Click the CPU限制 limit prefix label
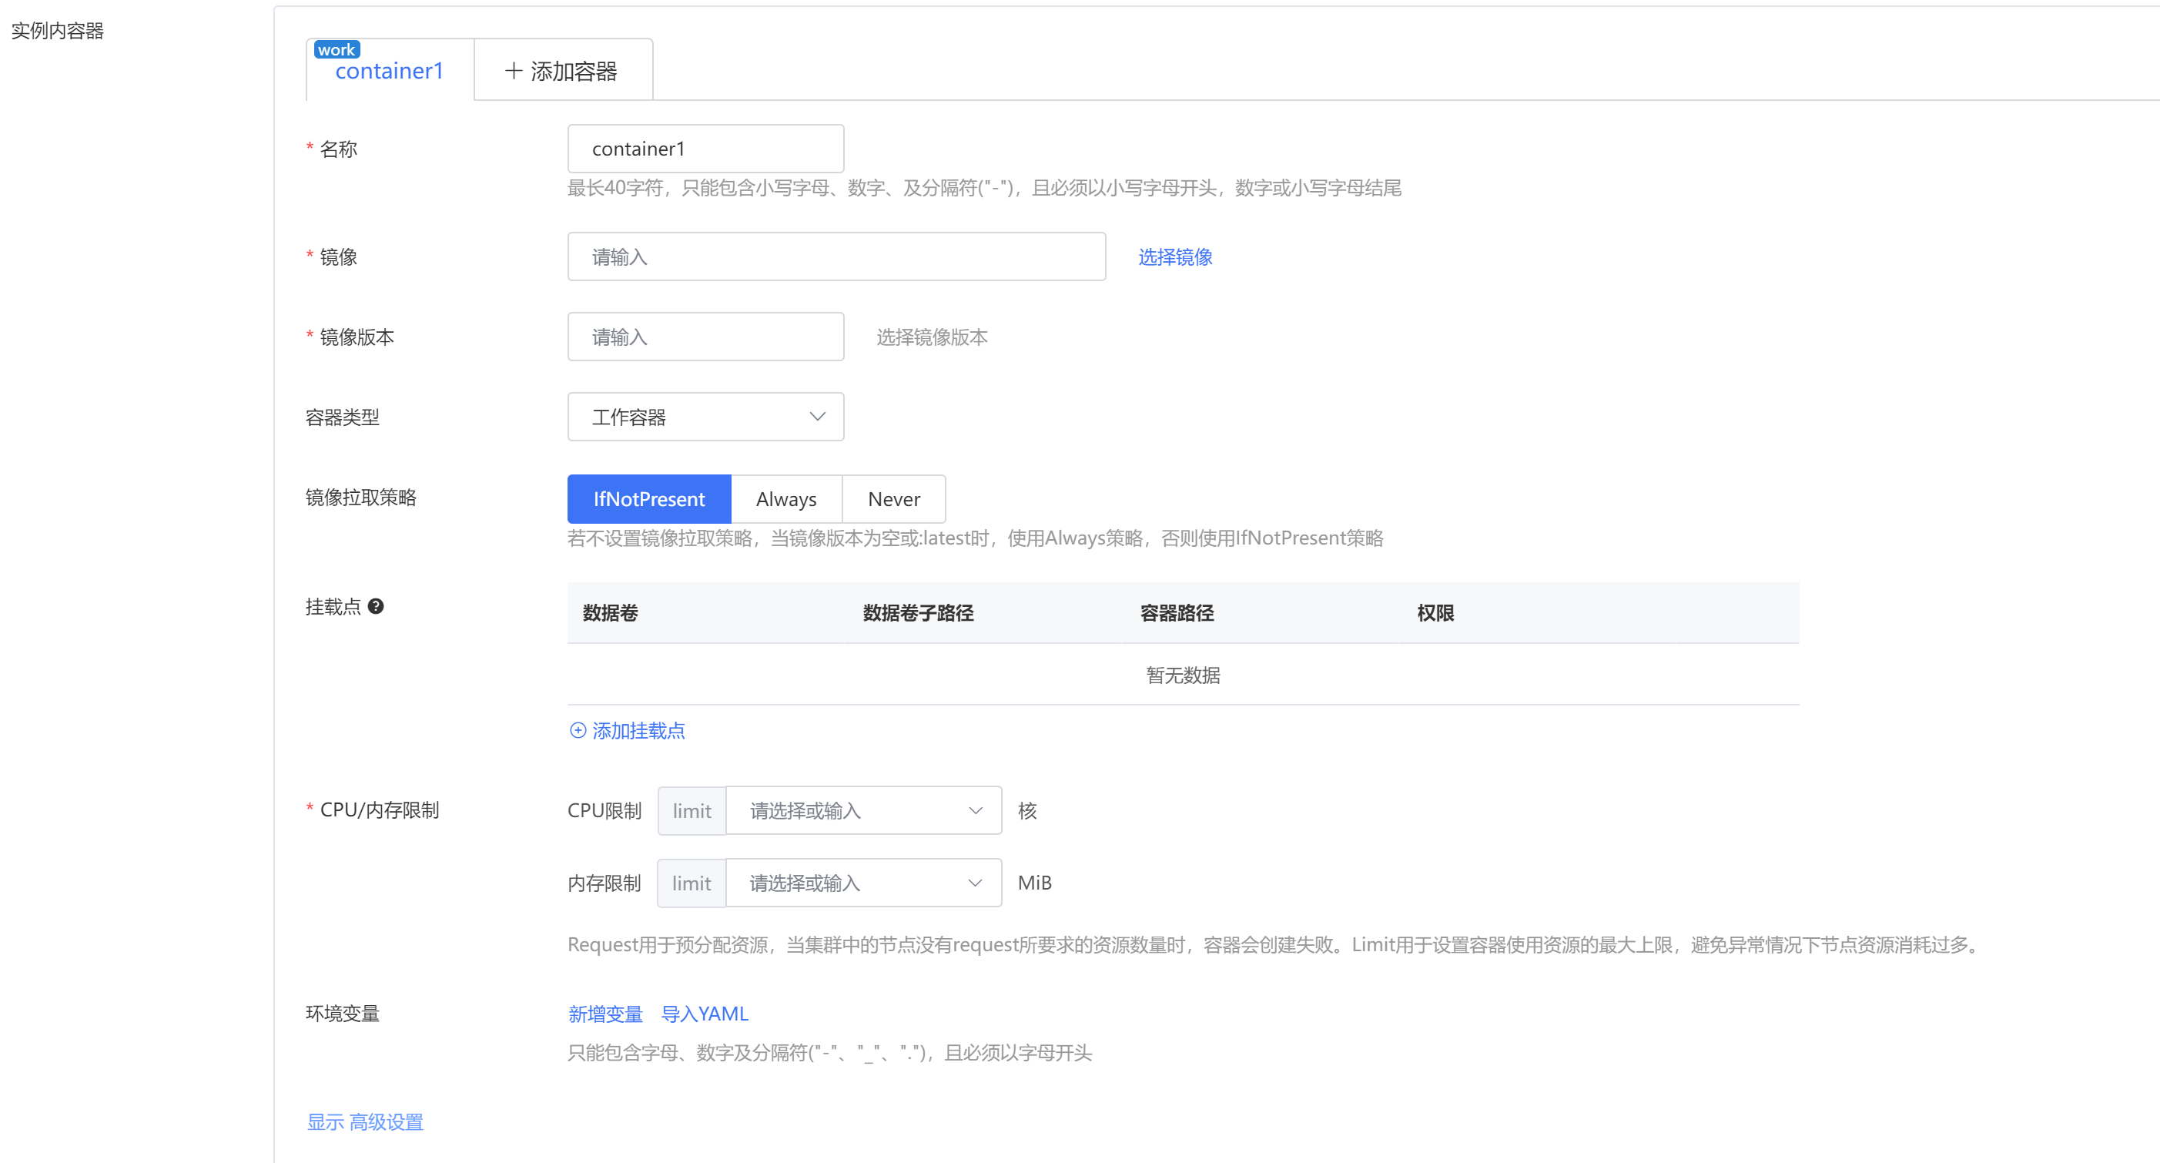This screenshot has width=2160, height=1163. pyautogui.click(x=691, y=810)
